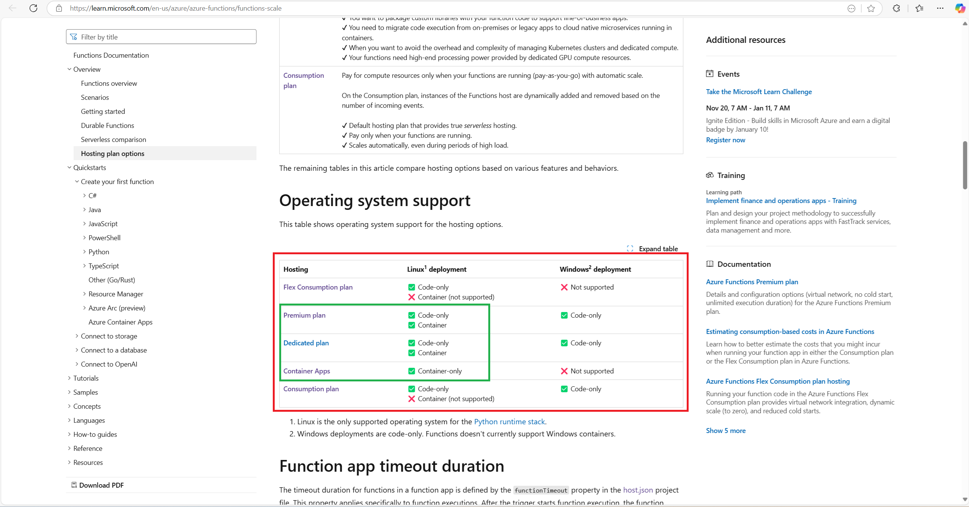969x507 pixels.
Task: Click the Events calendar icon
Action: pos(709,74)
